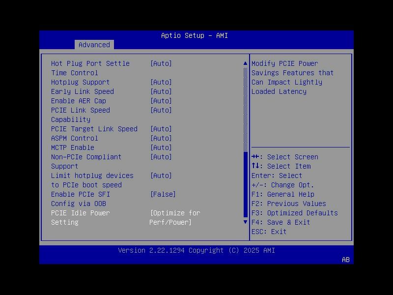The height and width of the screenshot is (295, 393).
Task: Open ASPM Control [Auto] value
Action: (161, 138)
